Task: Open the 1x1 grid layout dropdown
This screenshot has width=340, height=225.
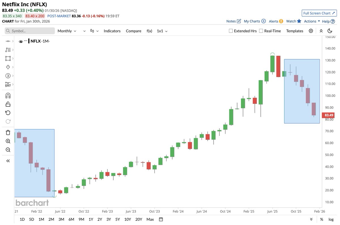Action: (x=162, y=31)
